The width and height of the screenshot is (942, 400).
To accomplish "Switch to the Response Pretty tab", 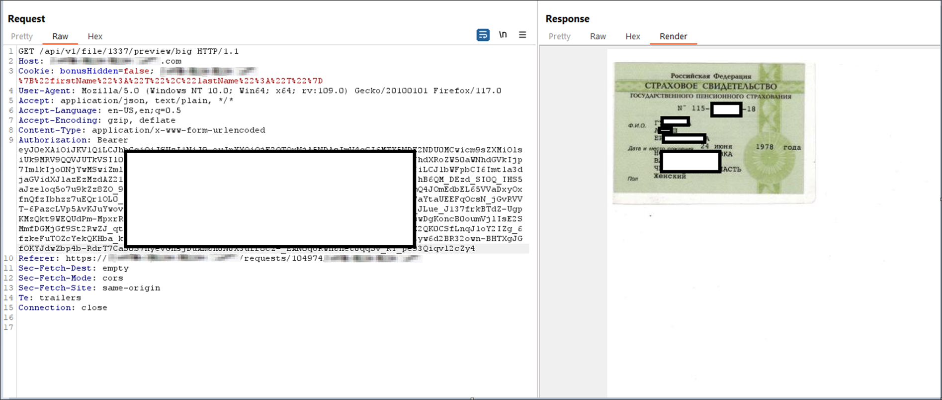I will (x=560, y=36).
